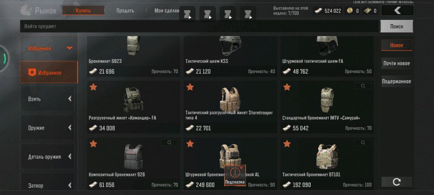434x195 pixels.
Task: Expand the Деталь оружия category
Action: pyautogui.click(x=47, y=156)
